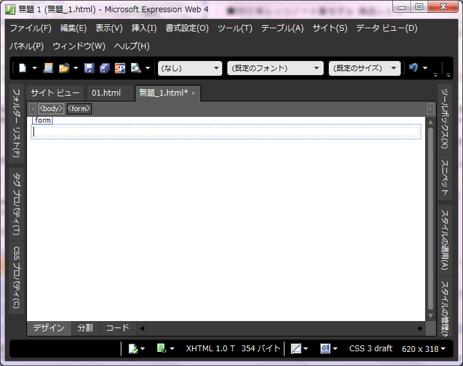The height and width of the screenshot is (366, 463).
Task: Select the <body> tag in quick tag selector
Action: [x=51, y=109]
